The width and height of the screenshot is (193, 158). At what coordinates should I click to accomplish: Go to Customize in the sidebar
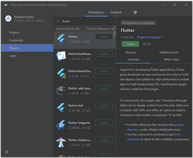(27, 40)
